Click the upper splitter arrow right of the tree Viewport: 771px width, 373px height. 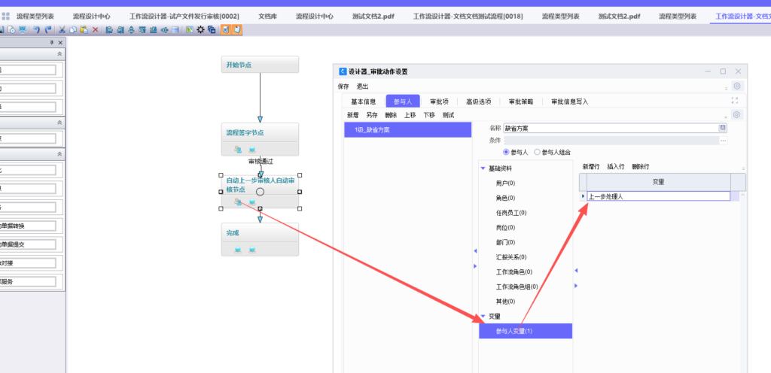point(576,271)
